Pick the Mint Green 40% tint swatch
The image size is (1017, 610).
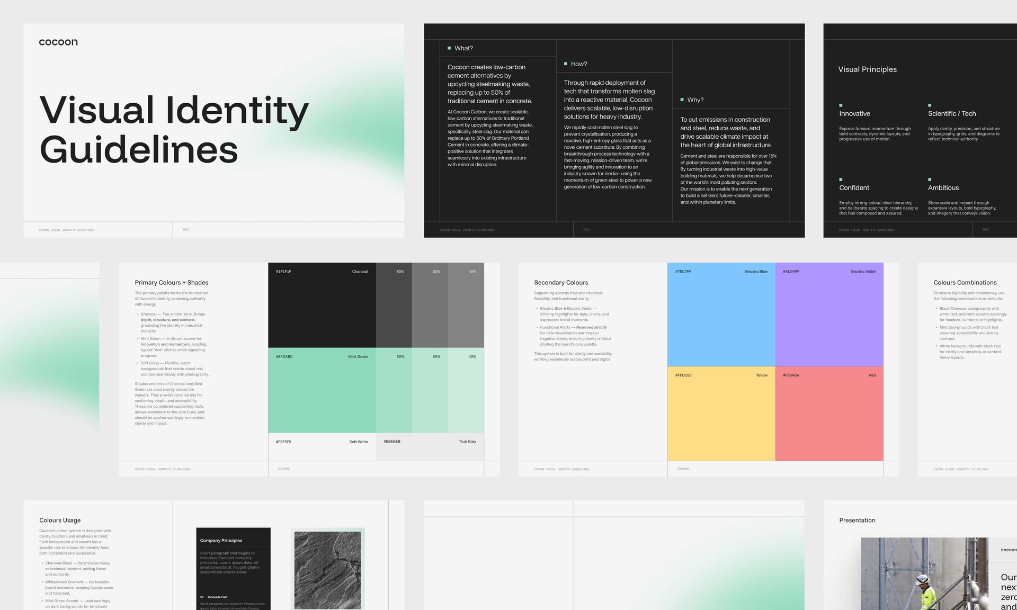point(466,390)
